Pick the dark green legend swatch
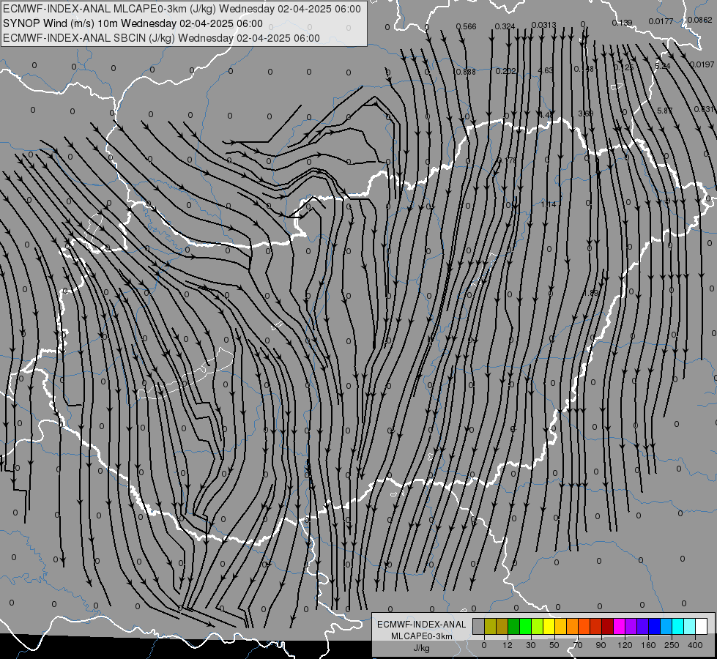This screenshot has height=659, width=717. (513, 626)
